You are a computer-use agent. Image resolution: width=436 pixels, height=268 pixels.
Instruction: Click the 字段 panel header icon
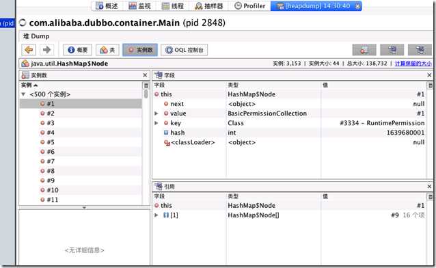pos(159,75)
